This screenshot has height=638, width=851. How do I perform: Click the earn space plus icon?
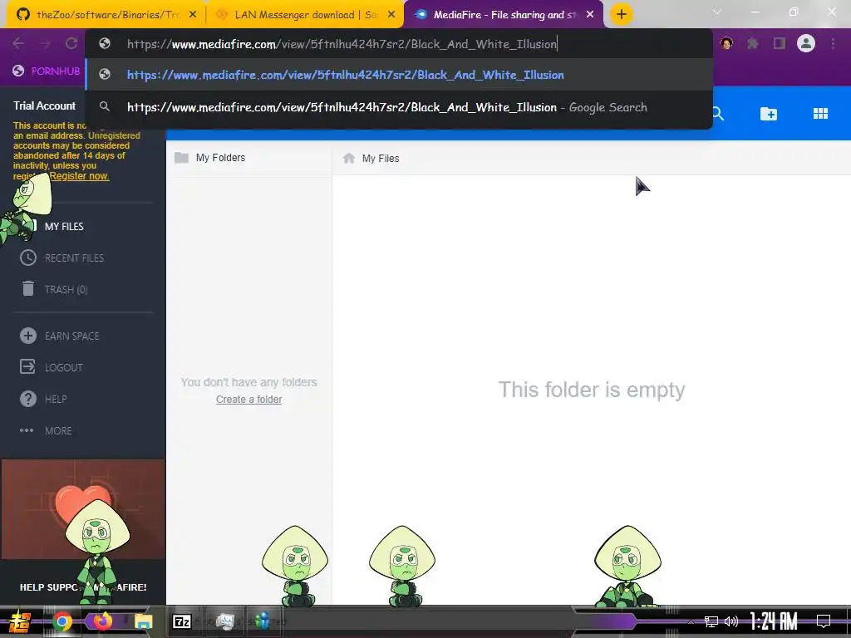[27, 336]
